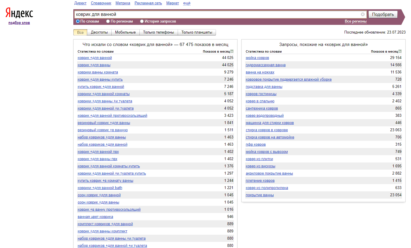
Task: Open query 'коврик +для ванны комплект'
Action: (x=102, y=231)
